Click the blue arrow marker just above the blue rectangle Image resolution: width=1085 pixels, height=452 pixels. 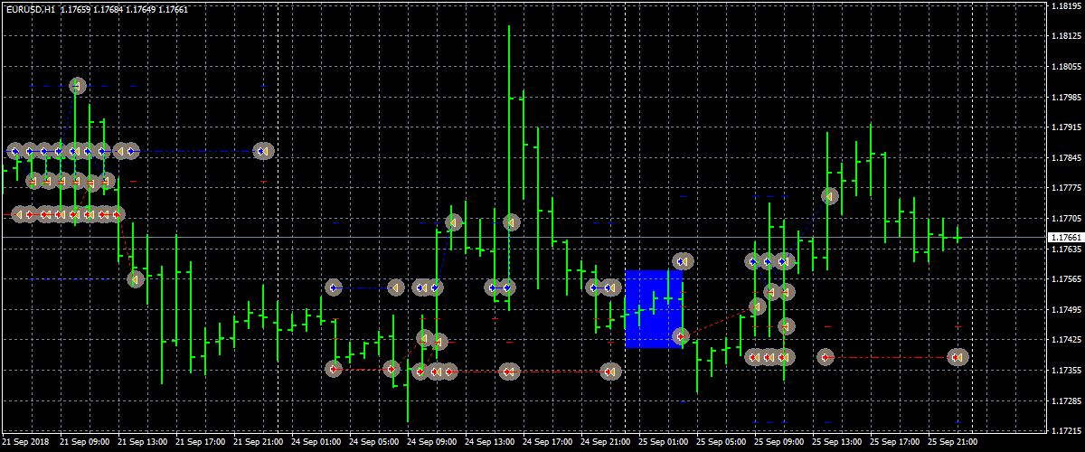coord(682,261)
